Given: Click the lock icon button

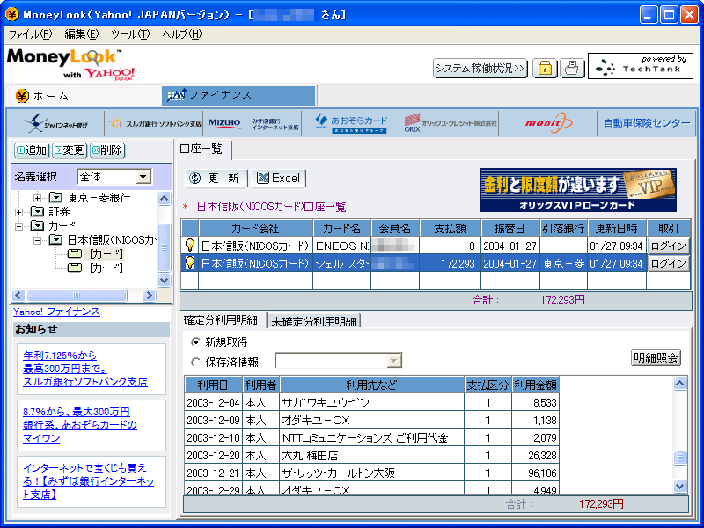Looking at the screenshot, I should (545, 69).
